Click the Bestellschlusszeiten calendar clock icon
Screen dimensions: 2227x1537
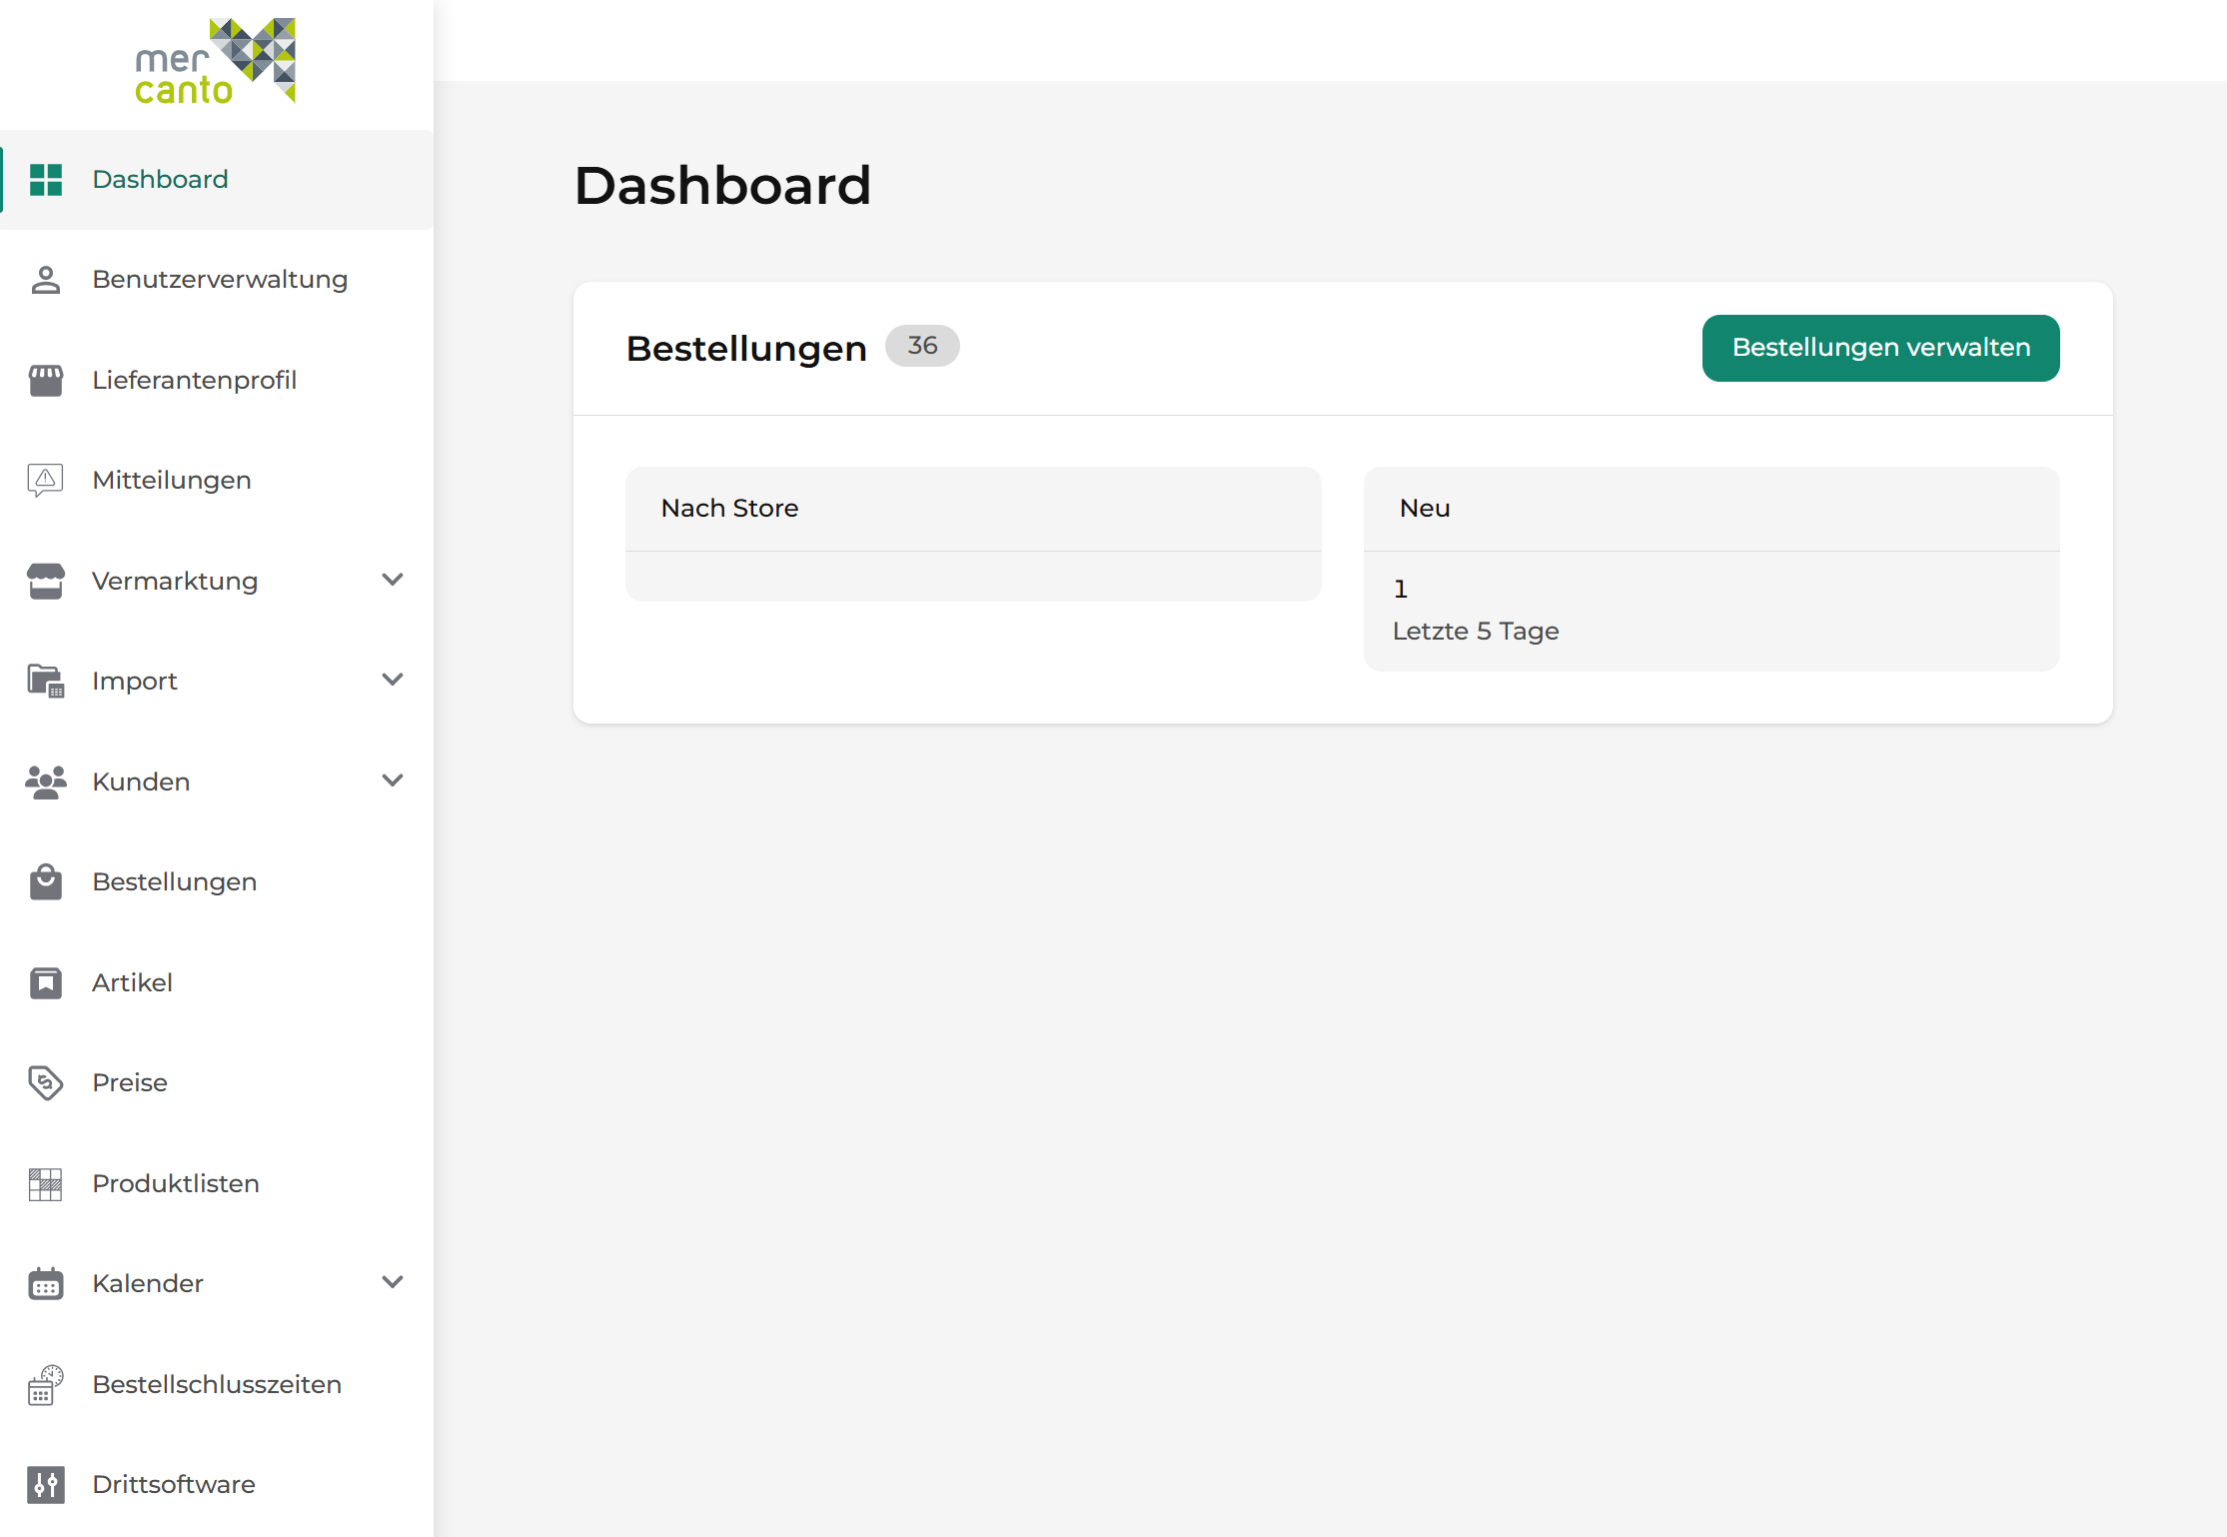click(x=46, y=1385)
